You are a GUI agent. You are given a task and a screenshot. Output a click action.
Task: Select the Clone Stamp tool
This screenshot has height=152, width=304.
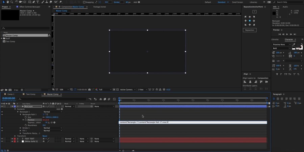[47, 2]
